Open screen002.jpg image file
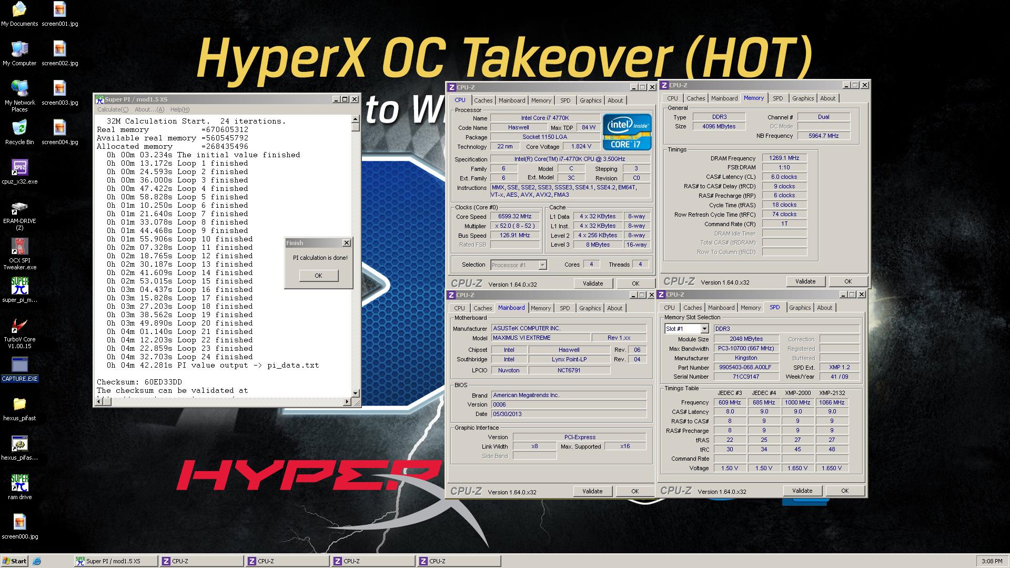This screenshot has width=1010, height=568. 60,54
